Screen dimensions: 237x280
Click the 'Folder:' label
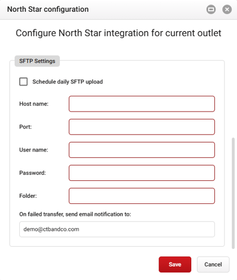pos(28,196)
